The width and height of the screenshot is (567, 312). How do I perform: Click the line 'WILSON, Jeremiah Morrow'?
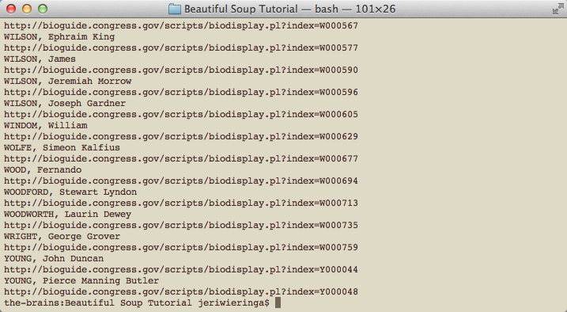(x=68, y=81)
